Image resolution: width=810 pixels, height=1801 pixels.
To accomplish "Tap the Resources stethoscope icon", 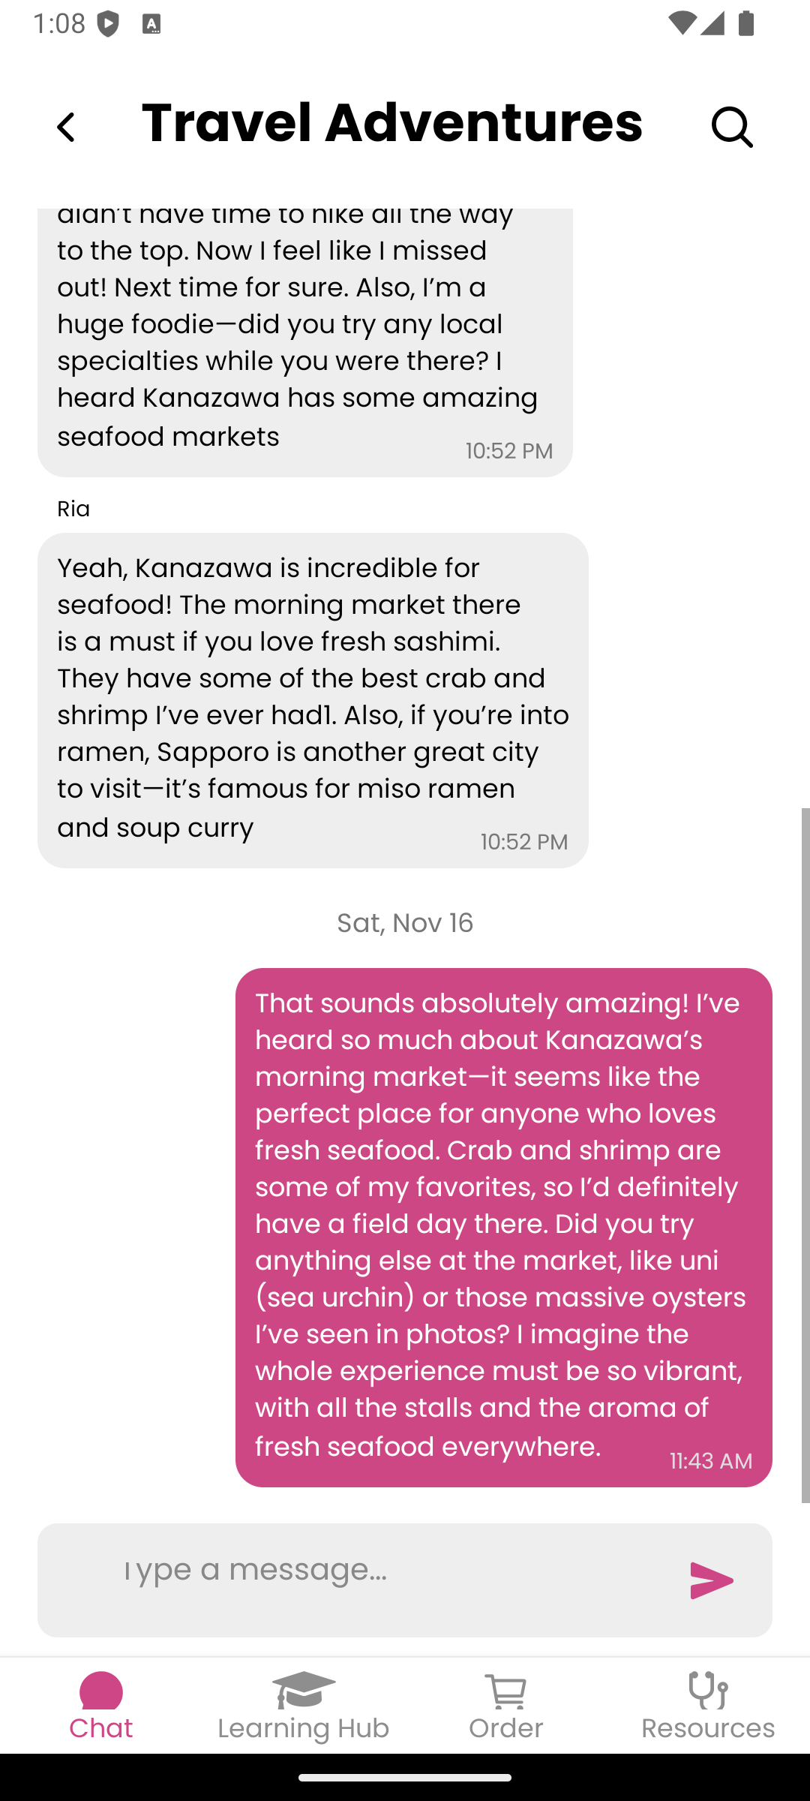I will click(x=708, y=1690).
